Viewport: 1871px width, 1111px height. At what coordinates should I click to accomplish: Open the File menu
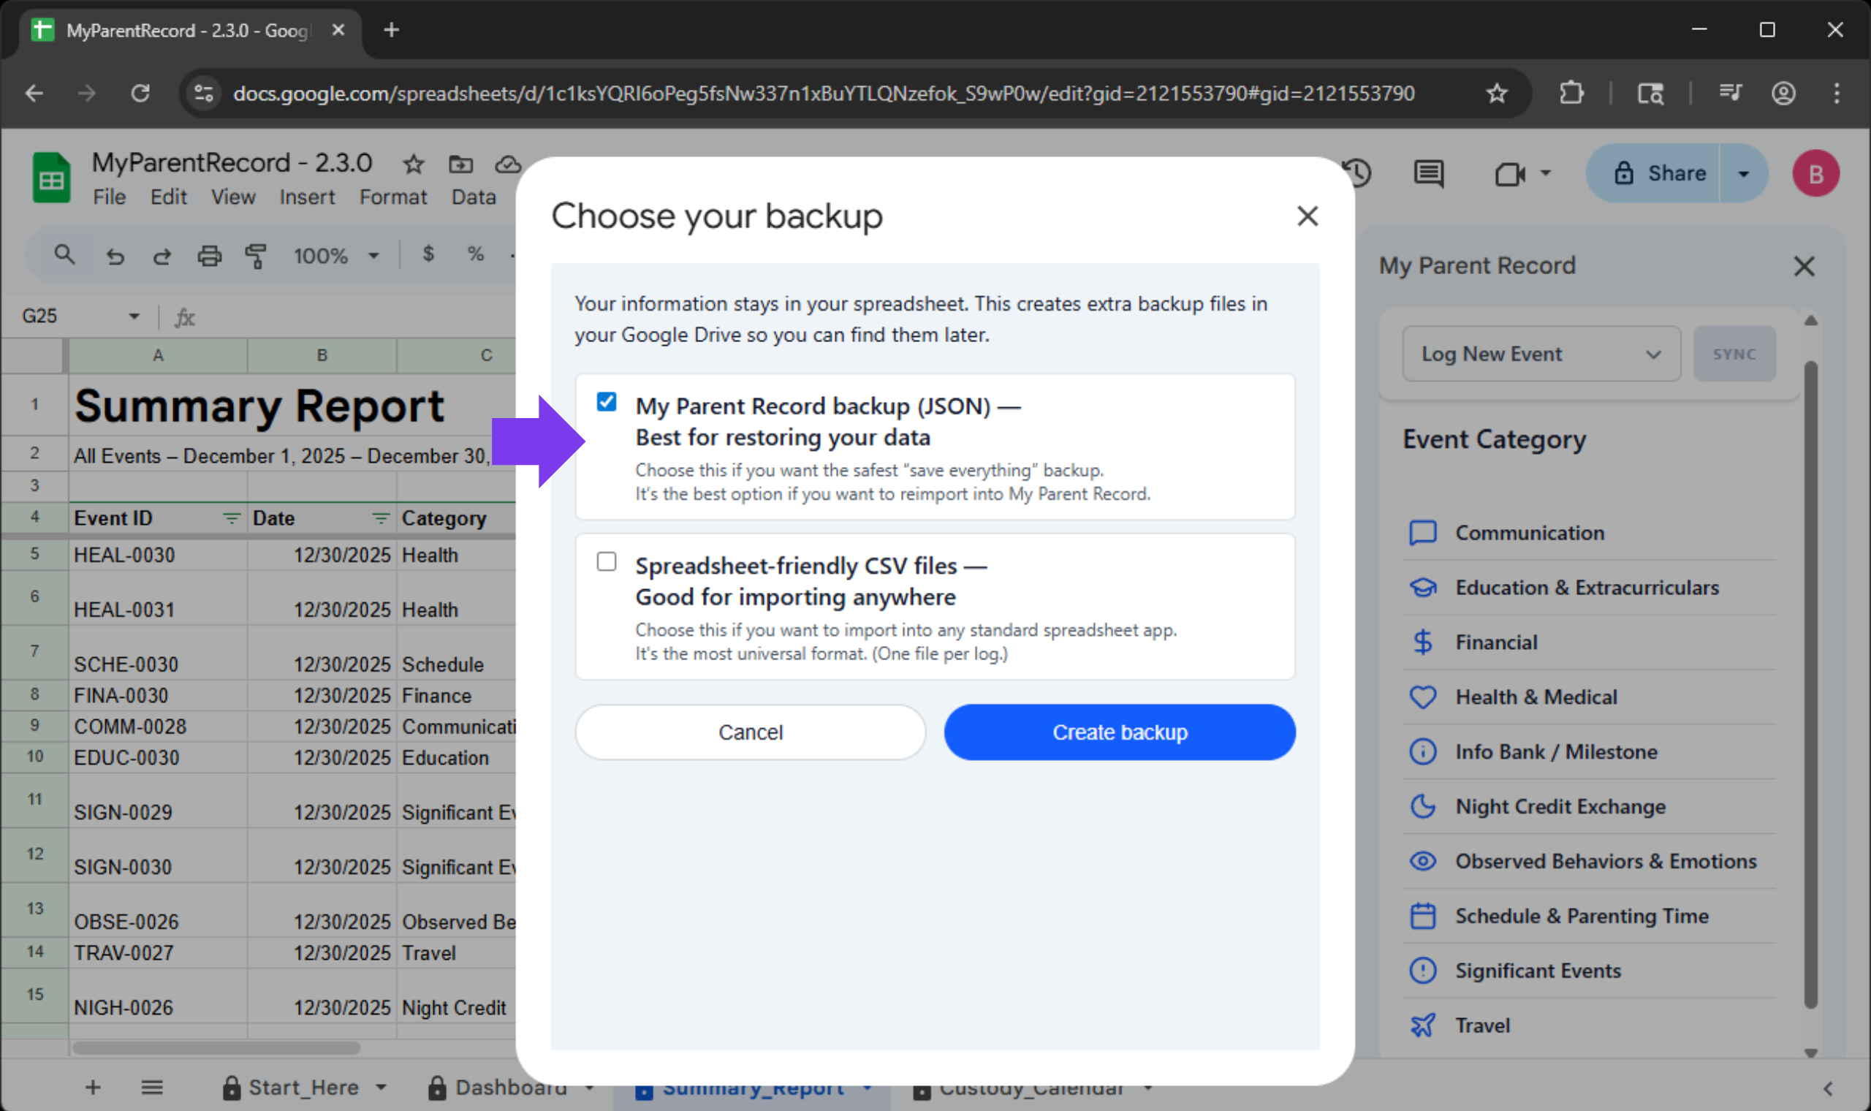[x=110, y=197]
